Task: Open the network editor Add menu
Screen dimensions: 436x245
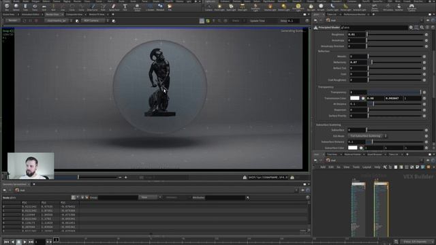Action: [322, 167]
